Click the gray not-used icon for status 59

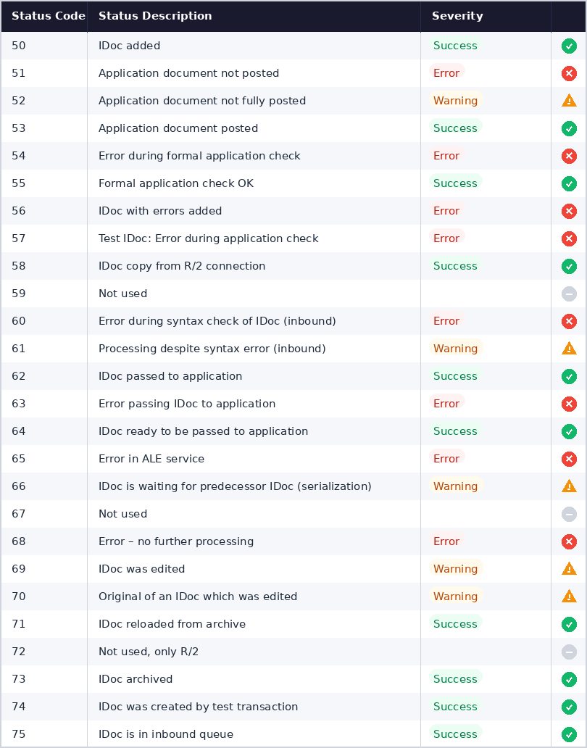point(569,294)
